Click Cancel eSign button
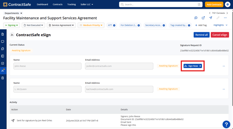Viewport: 233px width, 129px height. point(220,35)
